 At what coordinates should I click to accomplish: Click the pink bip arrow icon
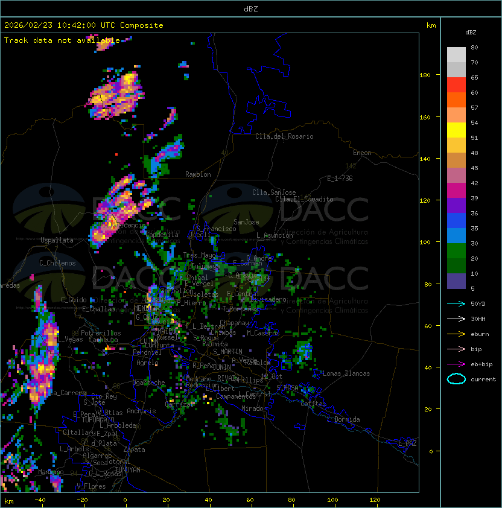[456, 349]
